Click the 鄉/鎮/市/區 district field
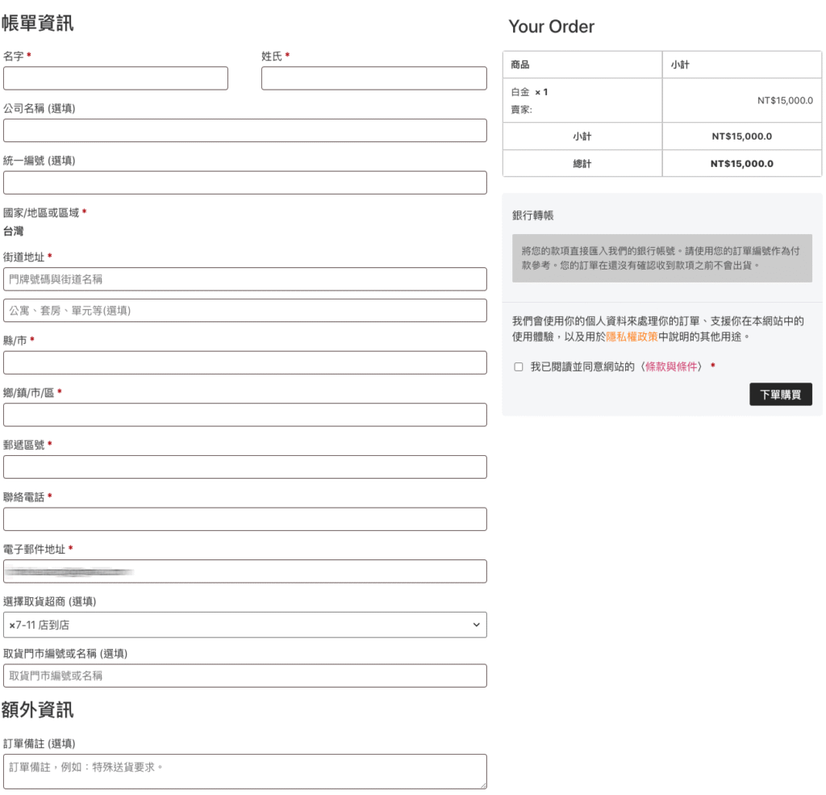 (244, 415)
